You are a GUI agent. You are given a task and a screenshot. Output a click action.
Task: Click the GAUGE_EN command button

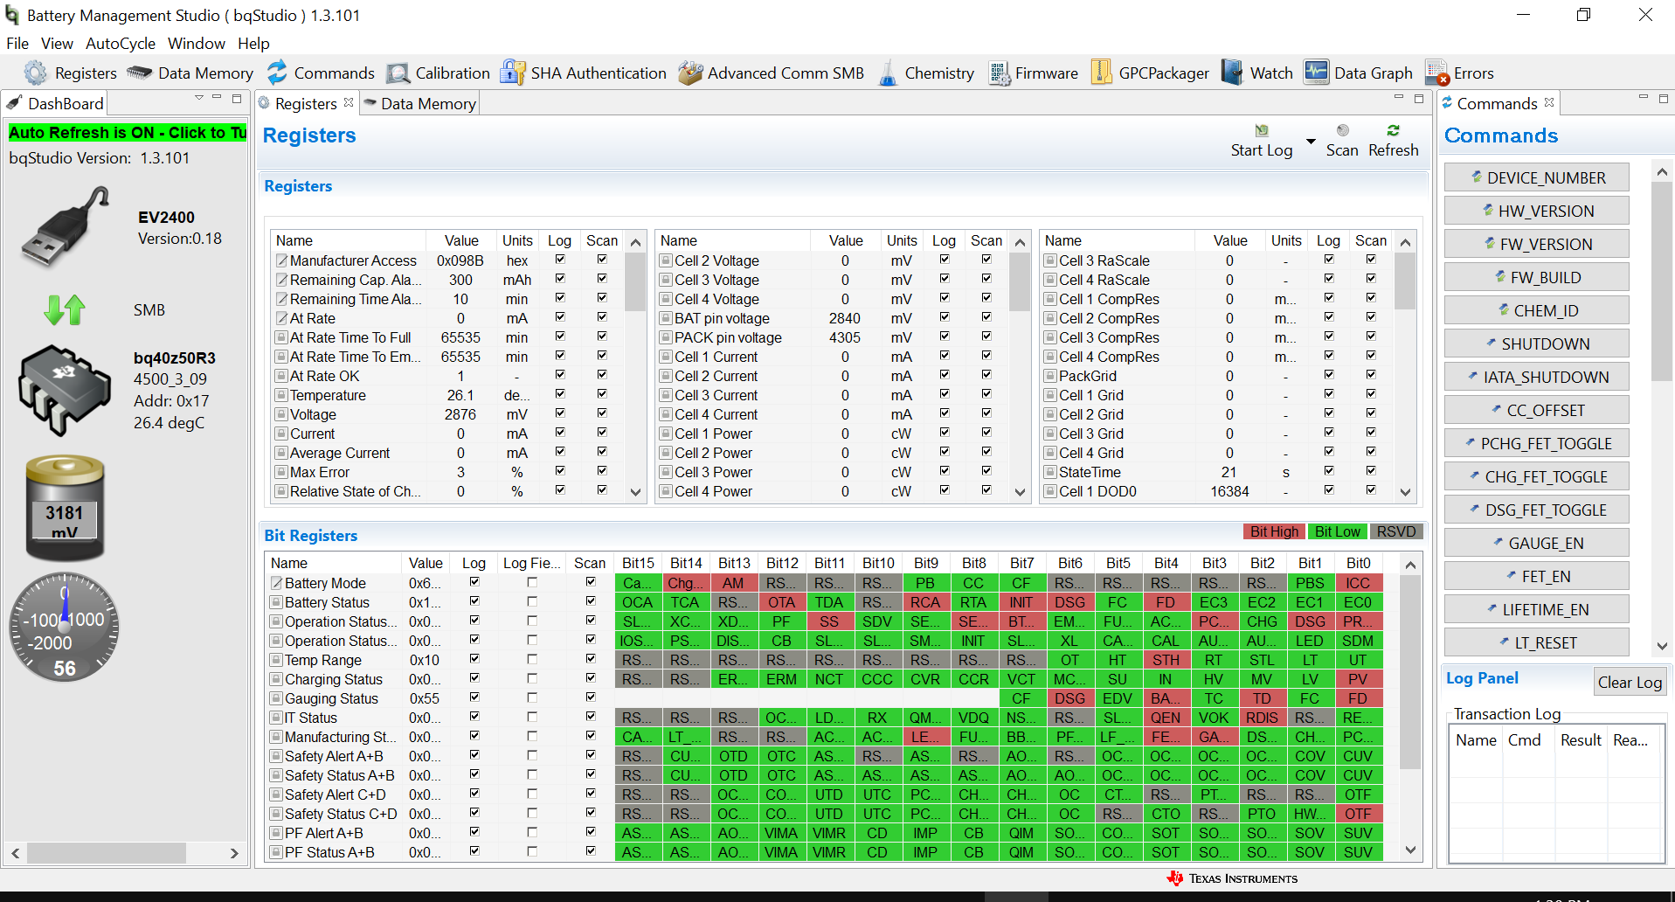pyautogui.click(x=1536, y=543)
